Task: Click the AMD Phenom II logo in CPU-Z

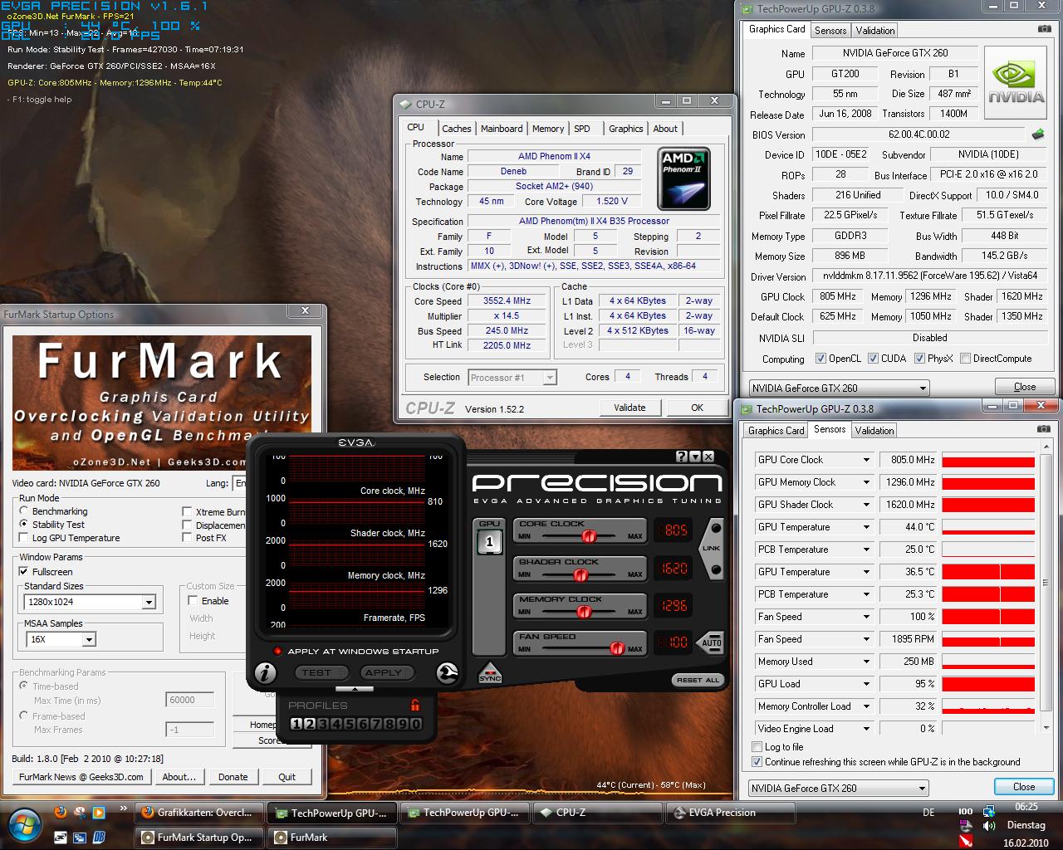Action: coord(684,178)
